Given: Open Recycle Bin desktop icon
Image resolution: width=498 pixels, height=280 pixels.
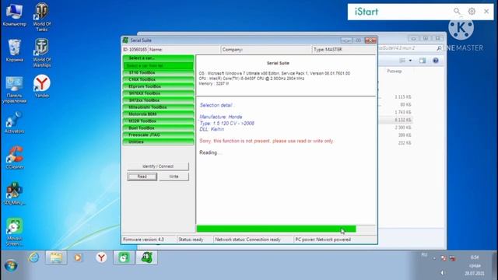Looking at the screenshot, I should (x=14, y=51).
